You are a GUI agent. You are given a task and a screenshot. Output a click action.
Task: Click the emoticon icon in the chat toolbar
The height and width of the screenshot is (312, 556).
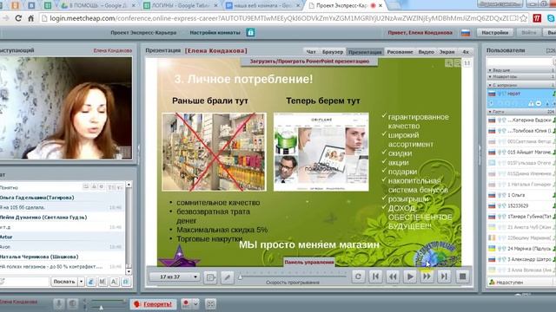(91, 282)
